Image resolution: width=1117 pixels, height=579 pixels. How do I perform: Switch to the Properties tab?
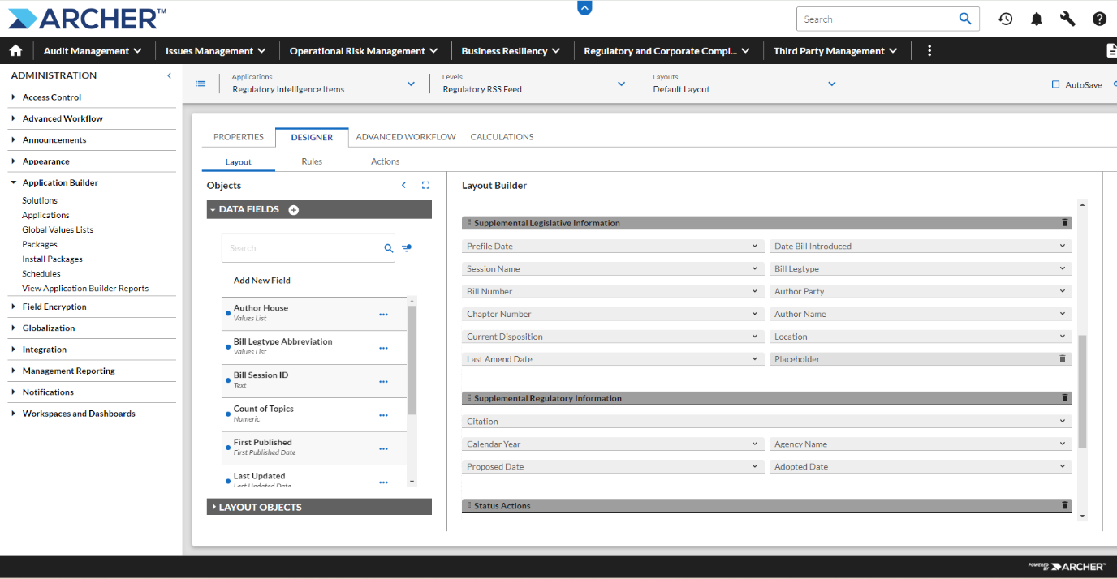(x=239, y=137)
